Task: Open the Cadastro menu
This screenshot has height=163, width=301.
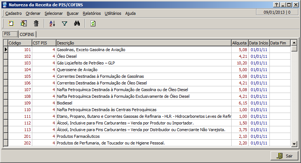Action: pyautogui.click(x=13, y=13)
